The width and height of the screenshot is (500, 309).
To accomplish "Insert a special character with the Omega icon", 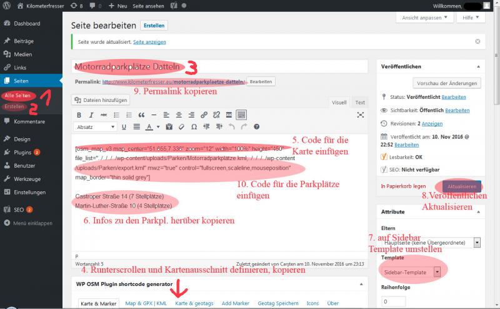I will [x=194, y=127].
